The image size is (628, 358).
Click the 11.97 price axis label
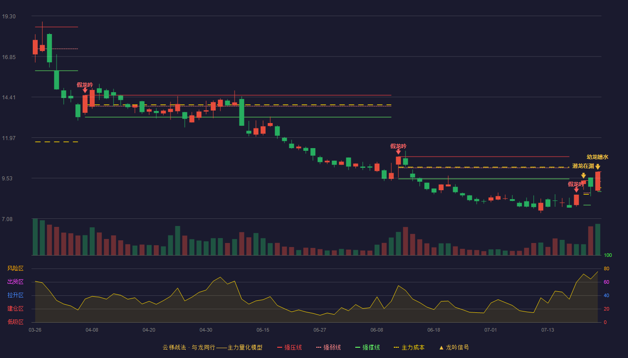9,138
